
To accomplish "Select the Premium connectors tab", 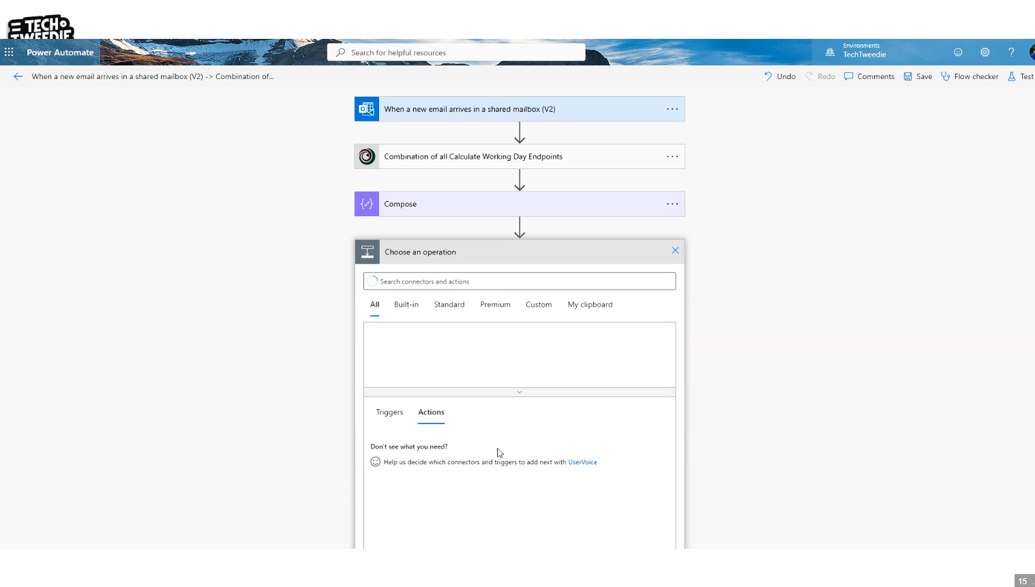I will pos(495,305).
